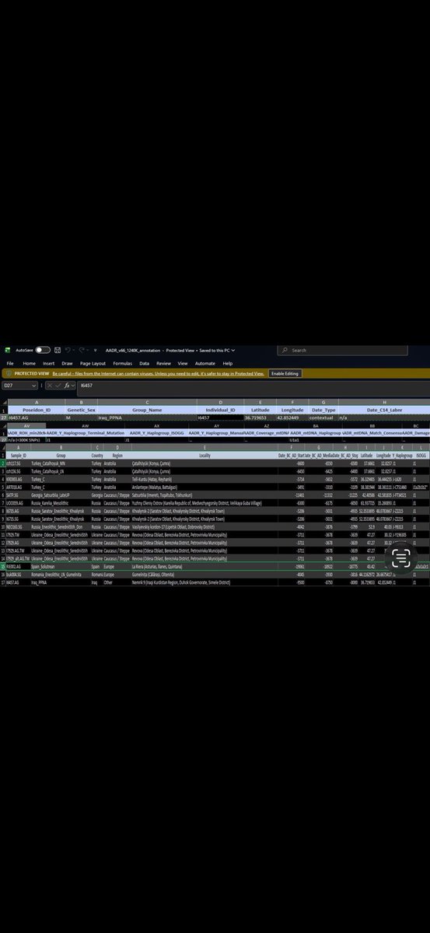Open the Help ribbon tab
The image size is (430, 933).
228,363
